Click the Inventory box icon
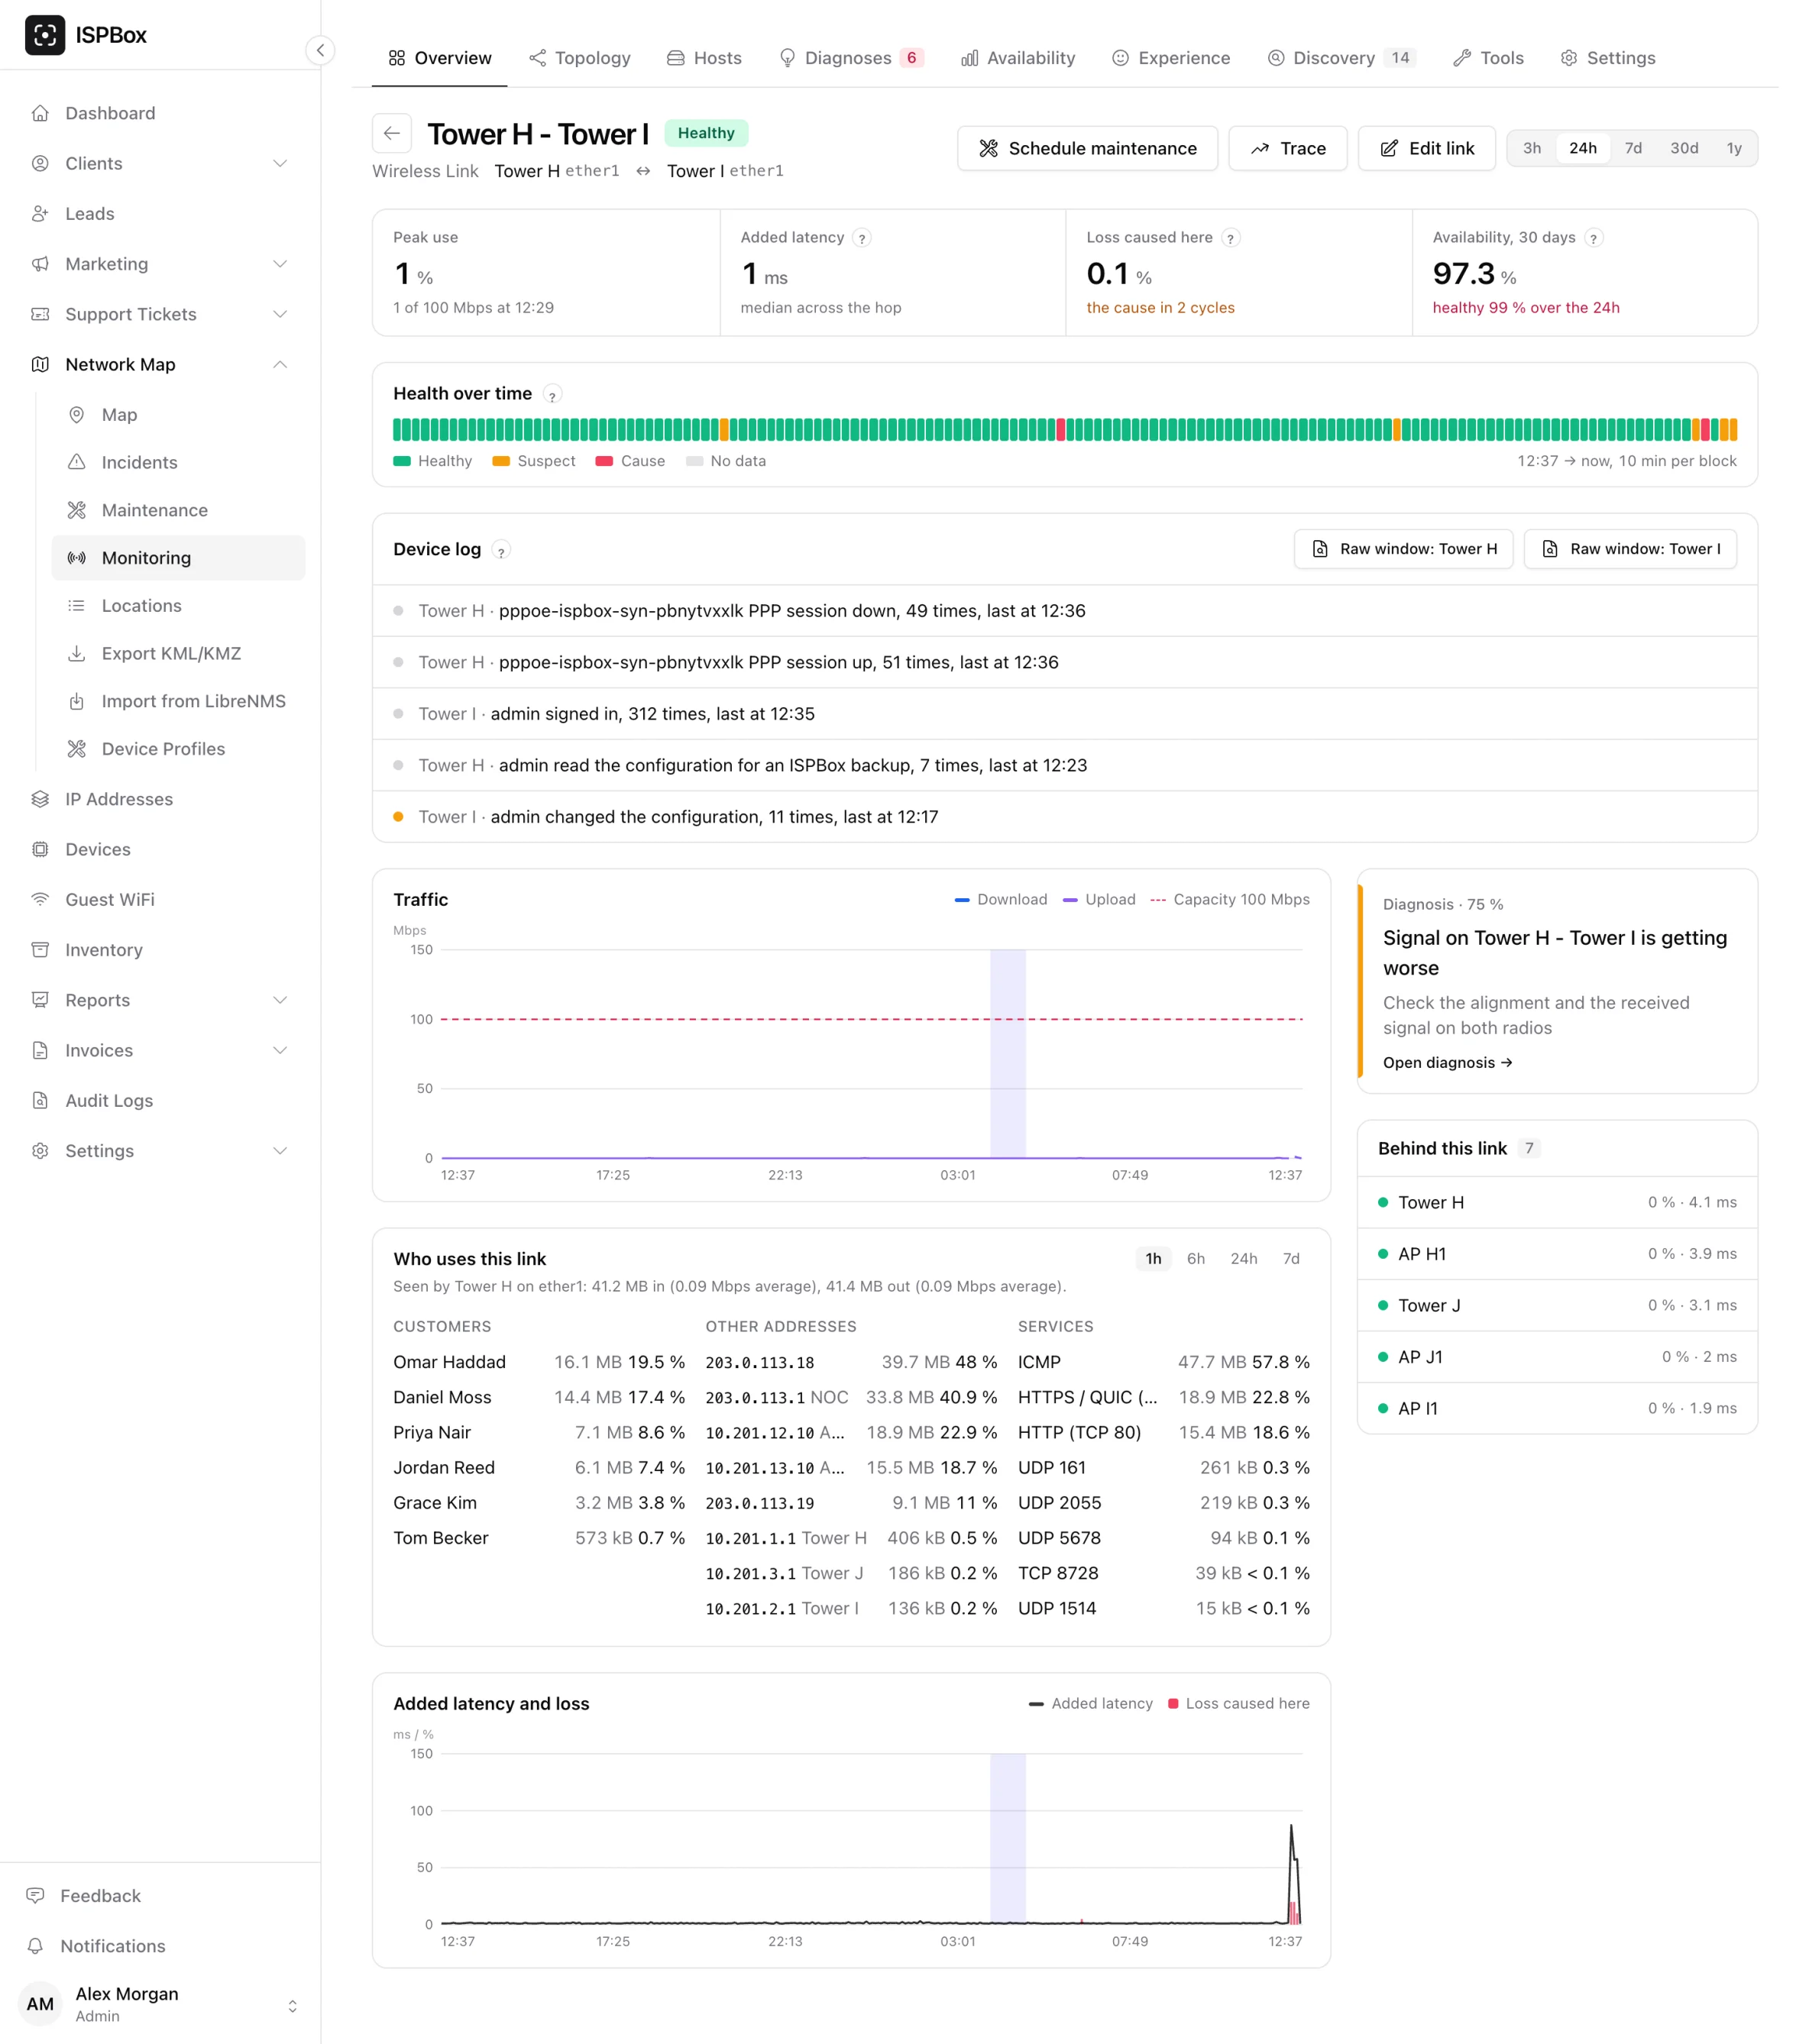This screenshot has width=1809, height=2044. [40, 949]
